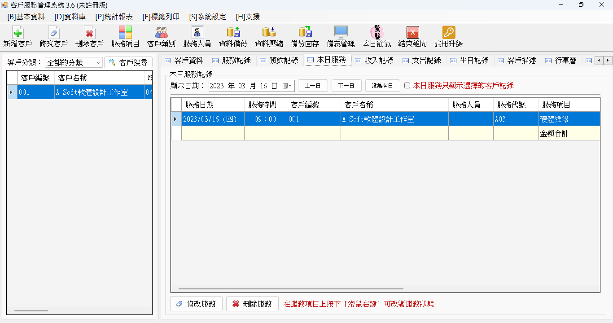Click the 2023/03/16 (四) service date cell
Screen dimensions: 613x323
pos(213,119)
